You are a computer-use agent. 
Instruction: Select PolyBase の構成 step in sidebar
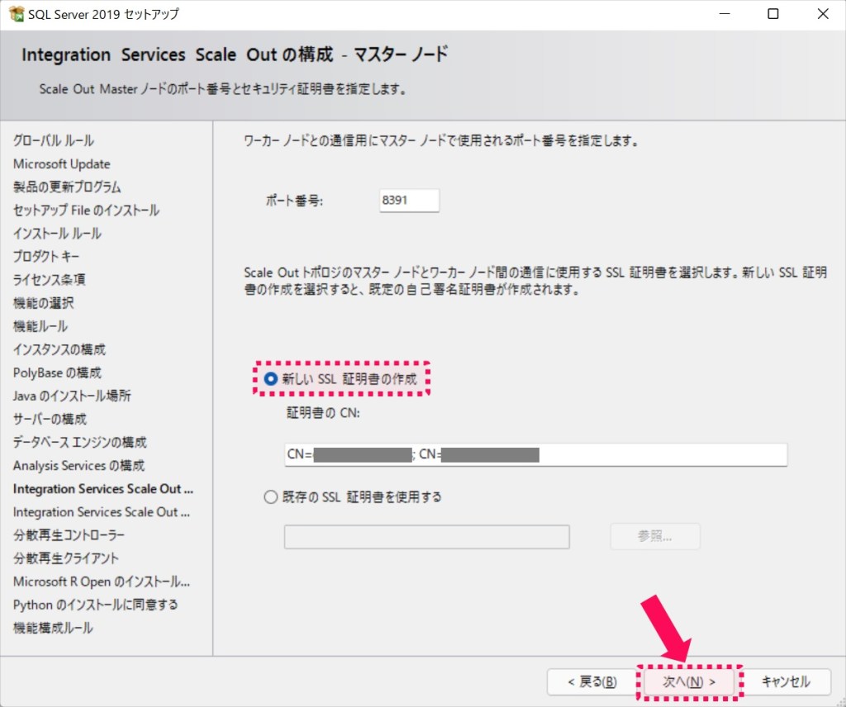57,372
